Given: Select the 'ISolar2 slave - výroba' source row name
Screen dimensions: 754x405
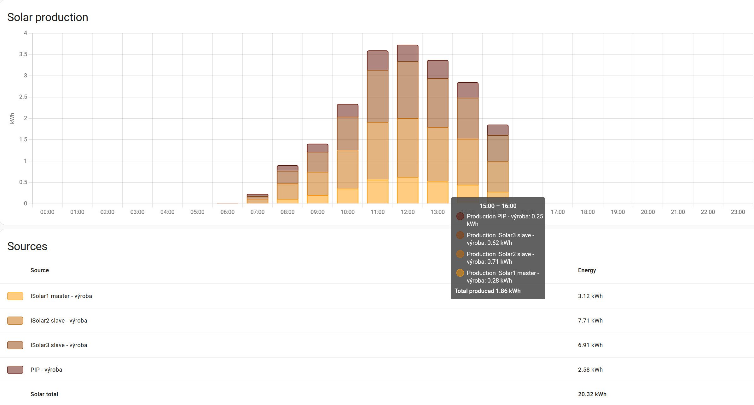Looking at the screenshot, I should 59,321.
